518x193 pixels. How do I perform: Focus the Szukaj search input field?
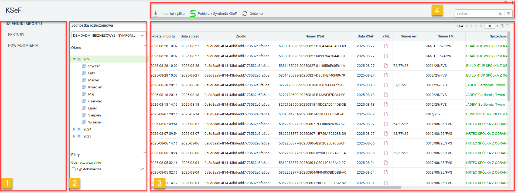(x=475, y=13)
